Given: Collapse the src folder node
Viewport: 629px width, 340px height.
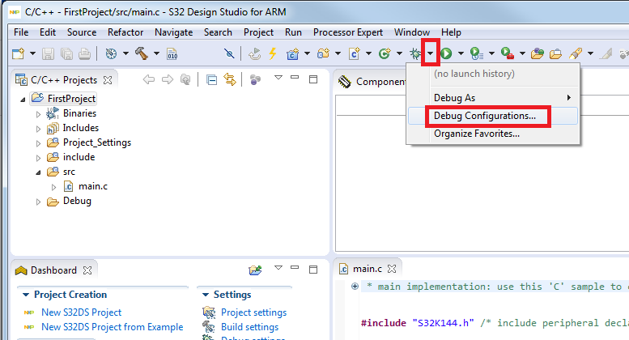Looking at the screenshot, I should (39, 172).
